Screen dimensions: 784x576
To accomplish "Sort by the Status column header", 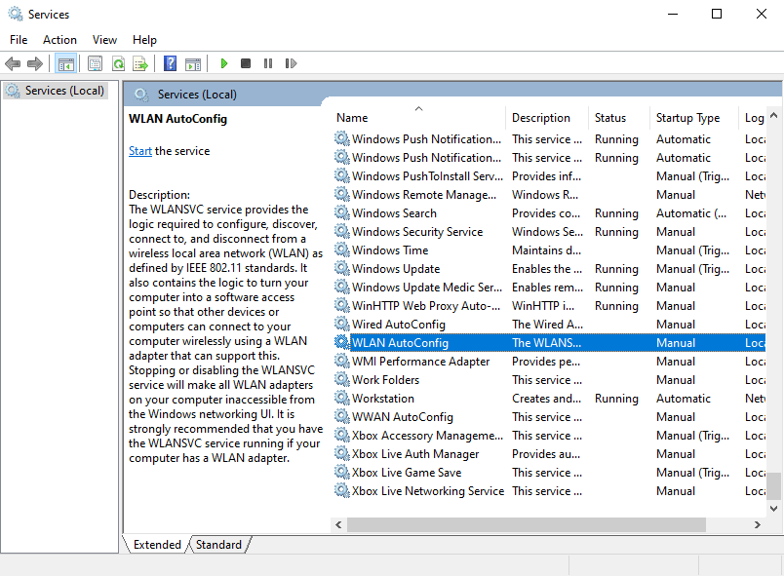I will 619,117.
